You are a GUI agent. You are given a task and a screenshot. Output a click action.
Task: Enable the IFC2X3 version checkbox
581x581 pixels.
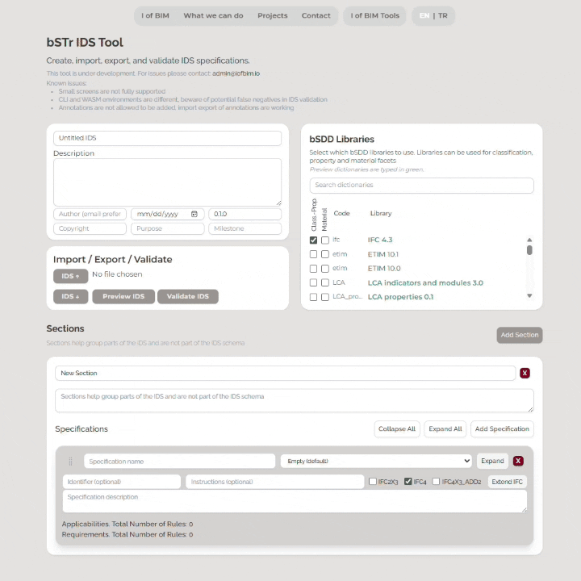pos(373,481)
